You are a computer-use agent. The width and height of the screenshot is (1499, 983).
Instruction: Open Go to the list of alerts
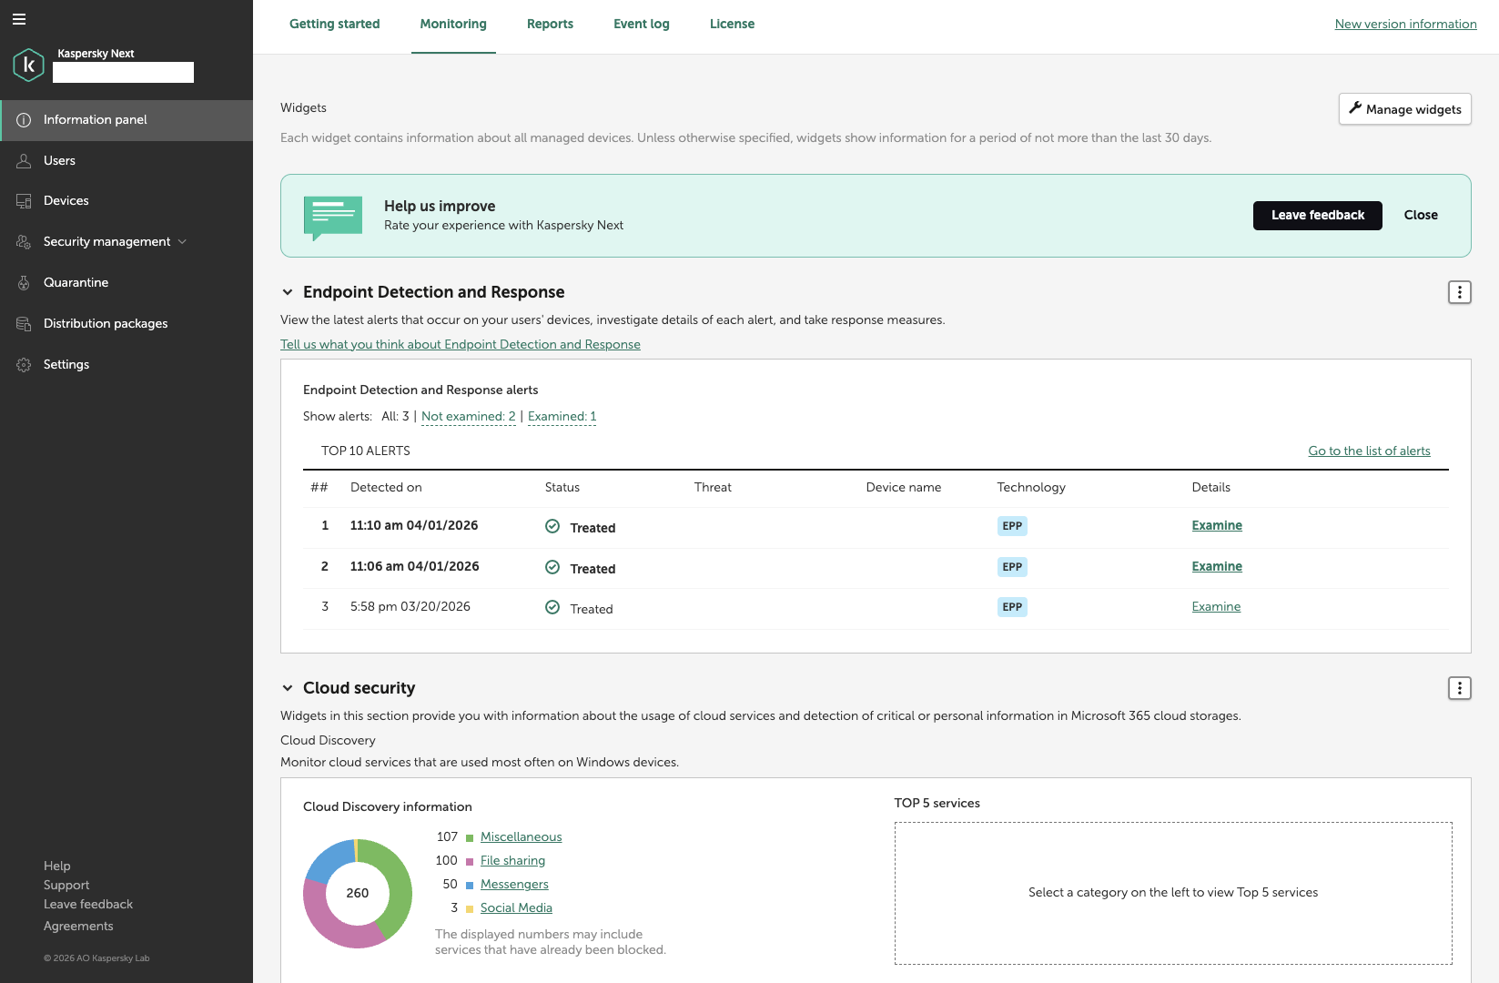click(1369, 451)
